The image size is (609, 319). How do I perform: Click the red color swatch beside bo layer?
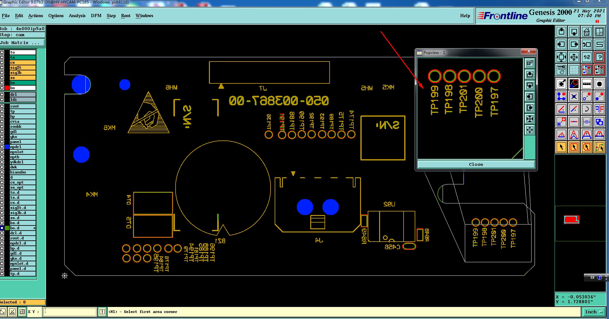pos(7,88)
